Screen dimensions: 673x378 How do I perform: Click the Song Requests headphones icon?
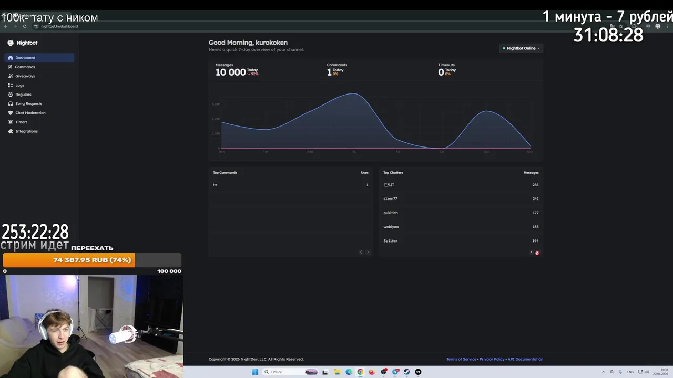pos(11,104)
